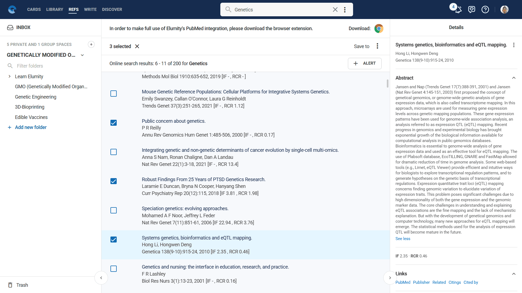Viewport: 522px width, 293px height.
Task: Open the feedback chat icon
Action: click(471, 10)
